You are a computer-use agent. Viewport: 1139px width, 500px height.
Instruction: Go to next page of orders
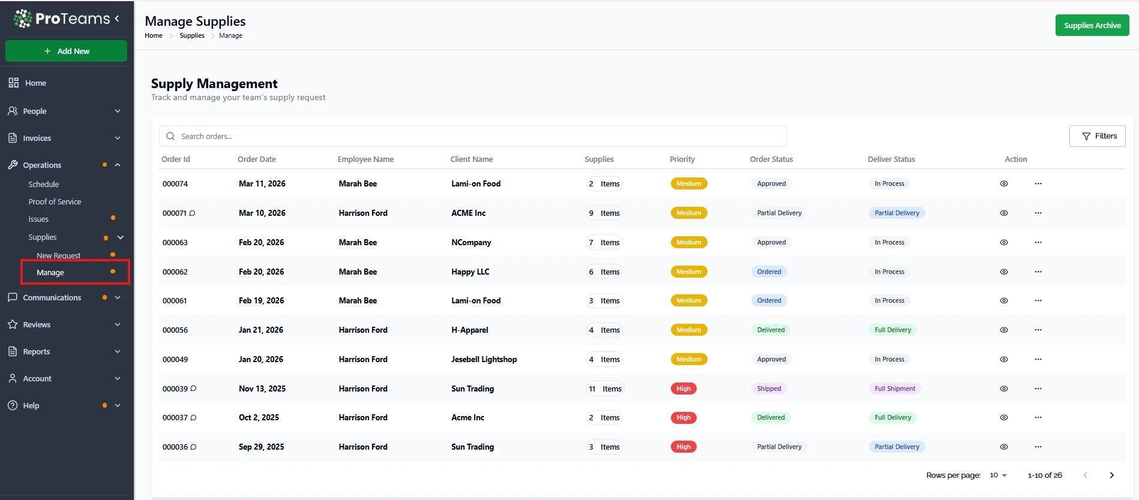click(1111, 475)
